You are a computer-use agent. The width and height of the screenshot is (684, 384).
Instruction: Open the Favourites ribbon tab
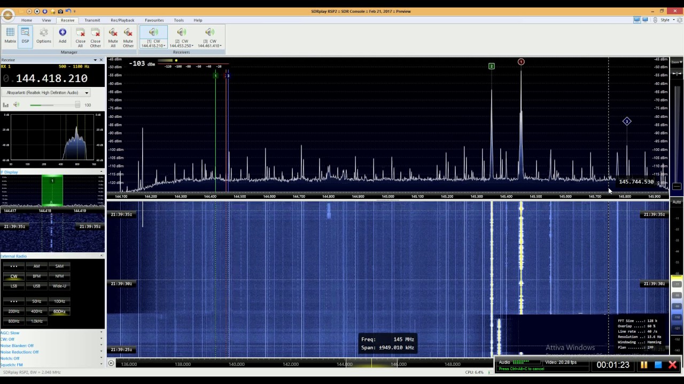(x=154, y=20)
